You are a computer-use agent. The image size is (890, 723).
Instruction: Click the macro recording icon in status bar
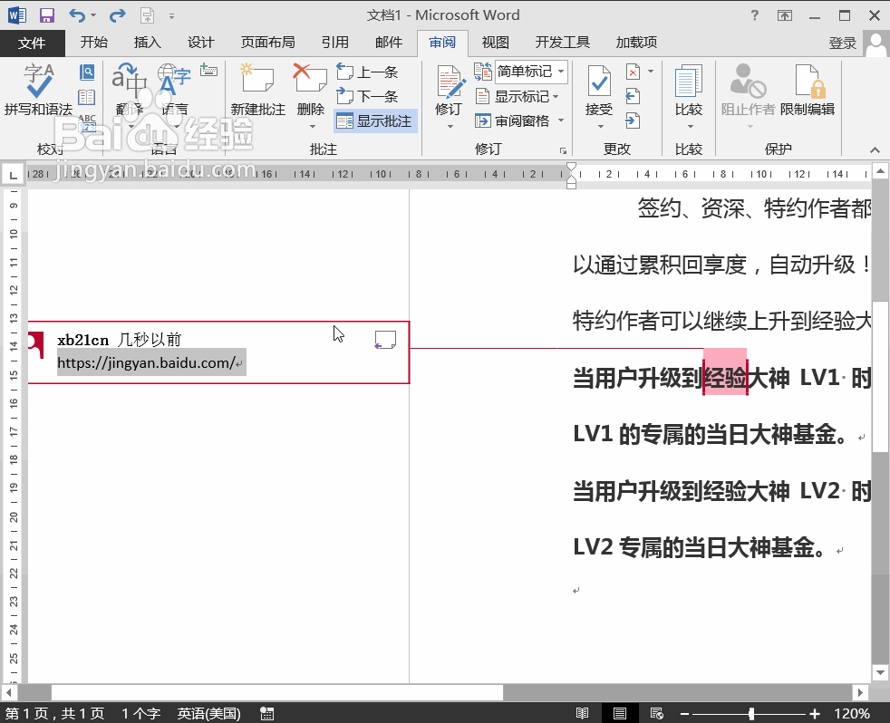point(266,713)
